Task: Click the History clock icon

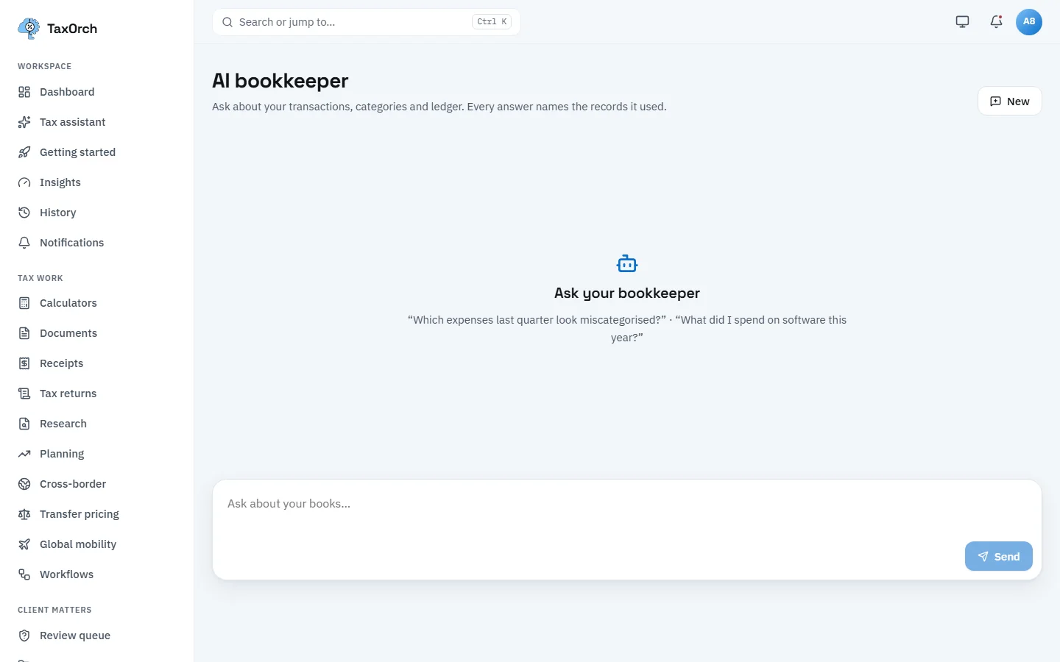Action: pyautogui.click(x=24, y=213)
